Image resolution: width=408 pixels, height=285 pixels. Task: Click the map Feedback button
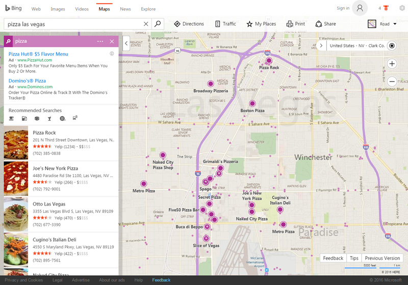333,258
